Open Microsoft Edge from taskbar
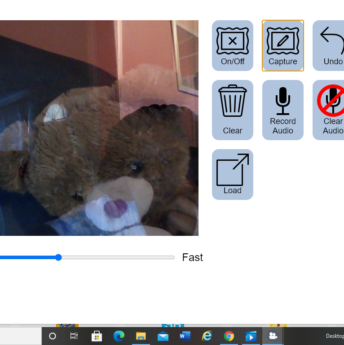The width and height of the screenshot is (344, 345). [119, 336]
